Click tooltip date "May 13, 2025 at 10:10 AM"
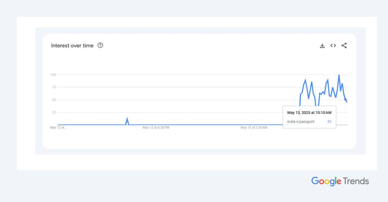 pos(309,112)
